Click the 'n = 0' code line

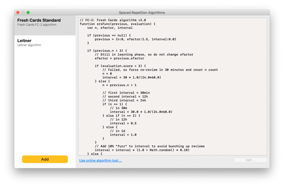point(107,74)
